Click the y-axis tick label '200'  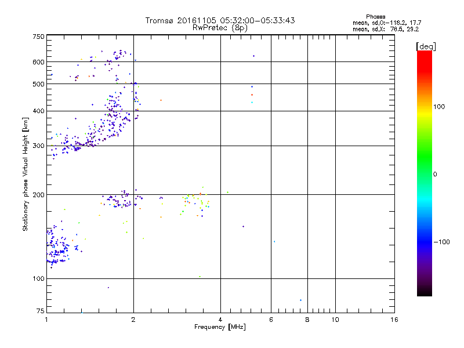point(38,195)
